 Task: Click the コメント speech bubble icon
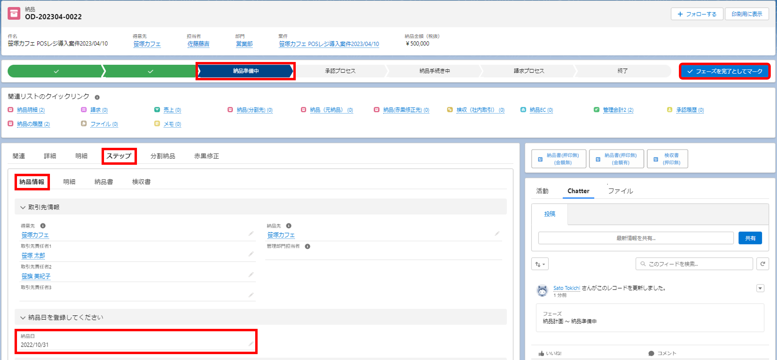pyautogui.click(x=651, y=353)
